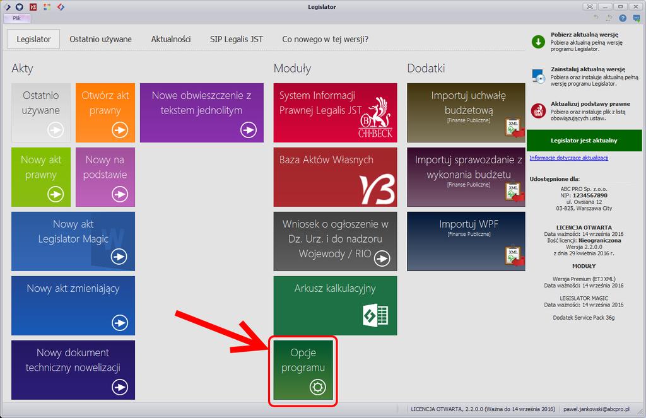Image resolution: width=646 pixels, height=418 pixels.
Task: Click arrow on Nowy akt Legislator Magic tile
Action: [x=119, y=257]
